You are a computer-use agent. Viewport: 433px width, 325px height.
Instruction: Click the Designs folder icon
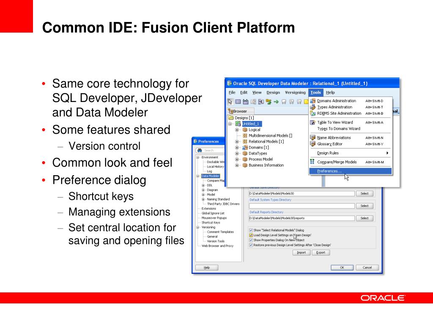pos(231,118)
